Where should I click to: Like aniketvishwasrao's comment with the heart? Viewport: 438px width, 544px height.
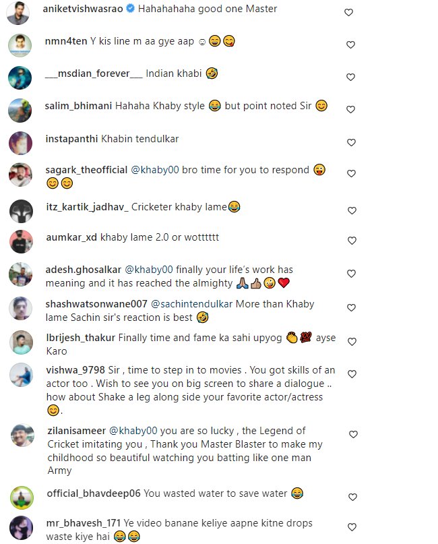pyautogui.click(x=349, y=13)
